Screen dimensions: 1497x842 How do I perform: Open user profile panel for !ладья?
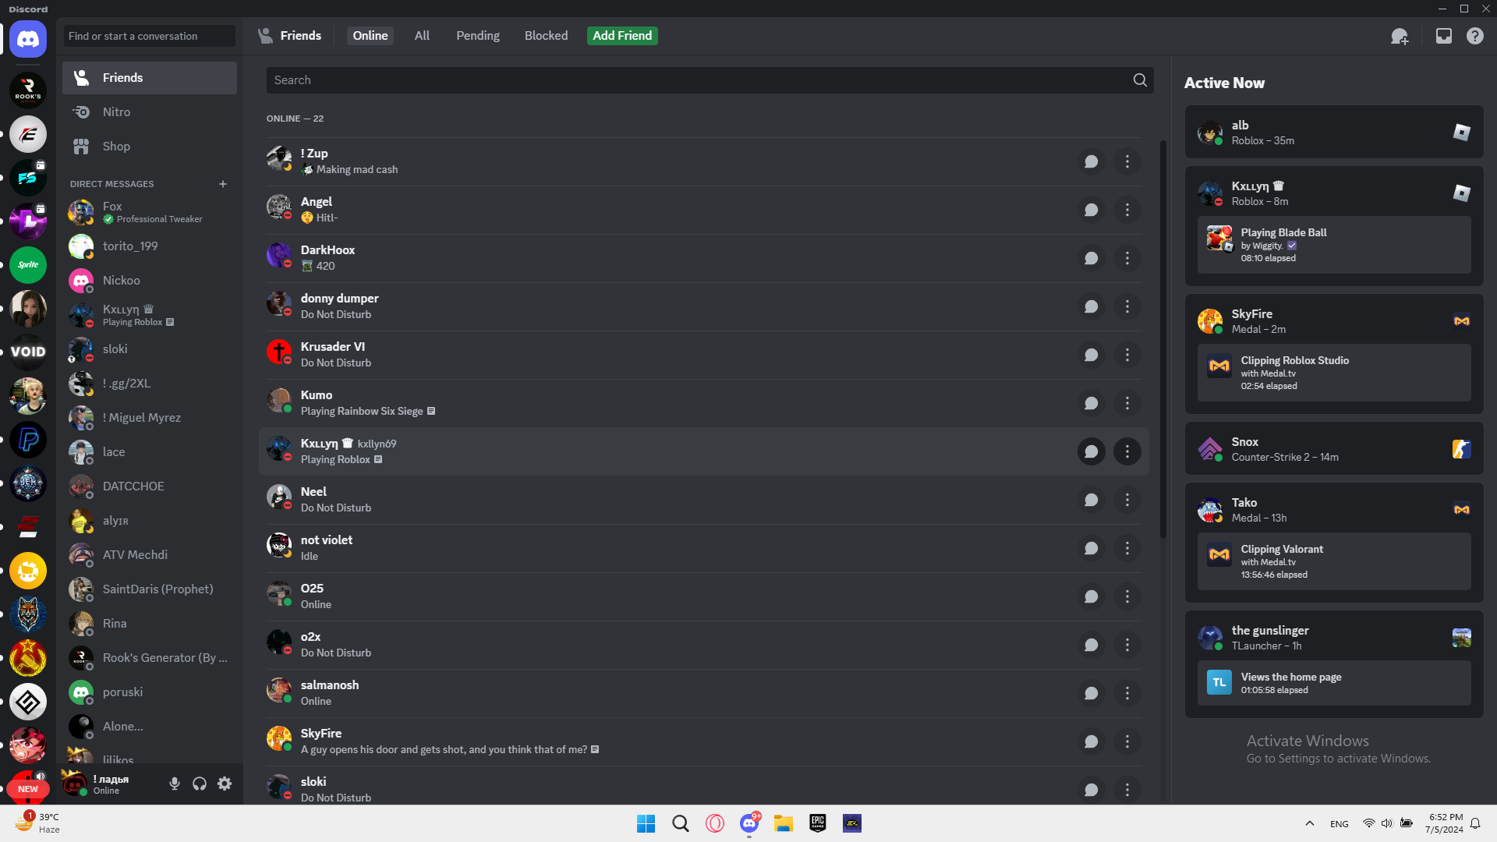pyautogui.click(x=111, y=784)
